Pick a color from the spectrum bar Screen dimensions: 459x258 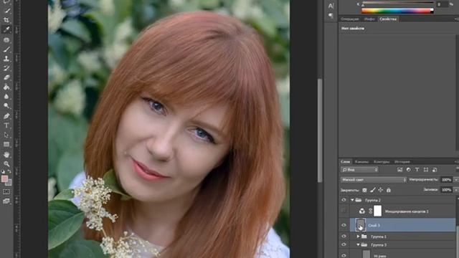tap(397, 11)
